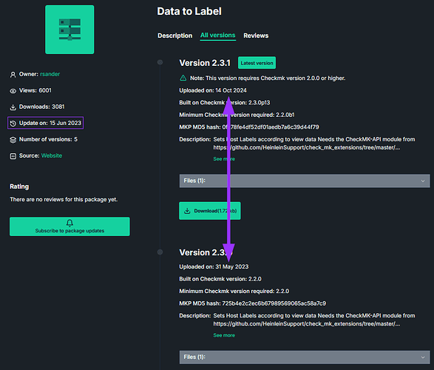Expand See more for Version 2.3.1 description
434x370 pixels.
click(224, 159)
